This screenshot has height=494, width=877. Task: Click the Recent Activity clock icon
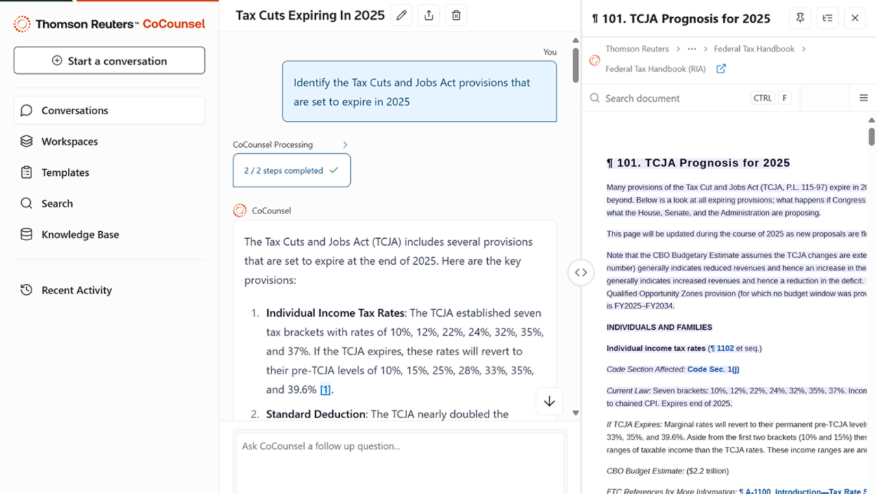(26, 290)
